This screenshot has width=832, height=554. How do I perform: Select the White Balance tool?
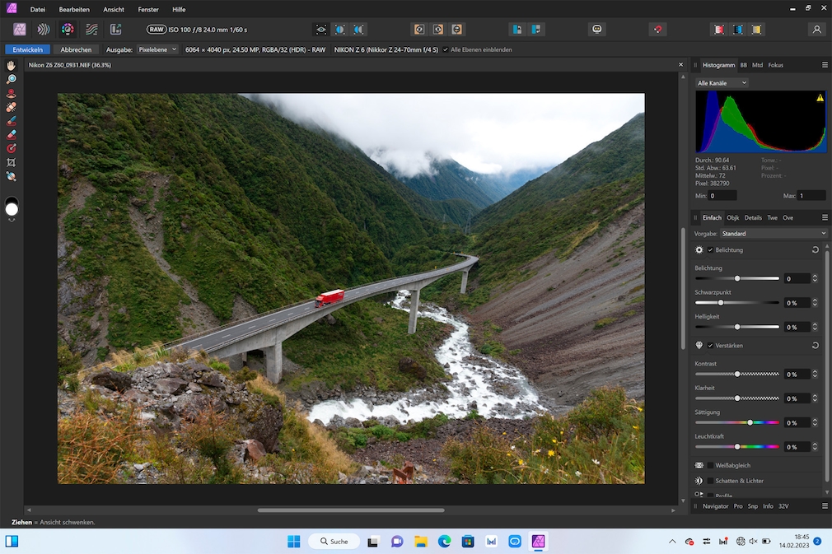point(12,176)
